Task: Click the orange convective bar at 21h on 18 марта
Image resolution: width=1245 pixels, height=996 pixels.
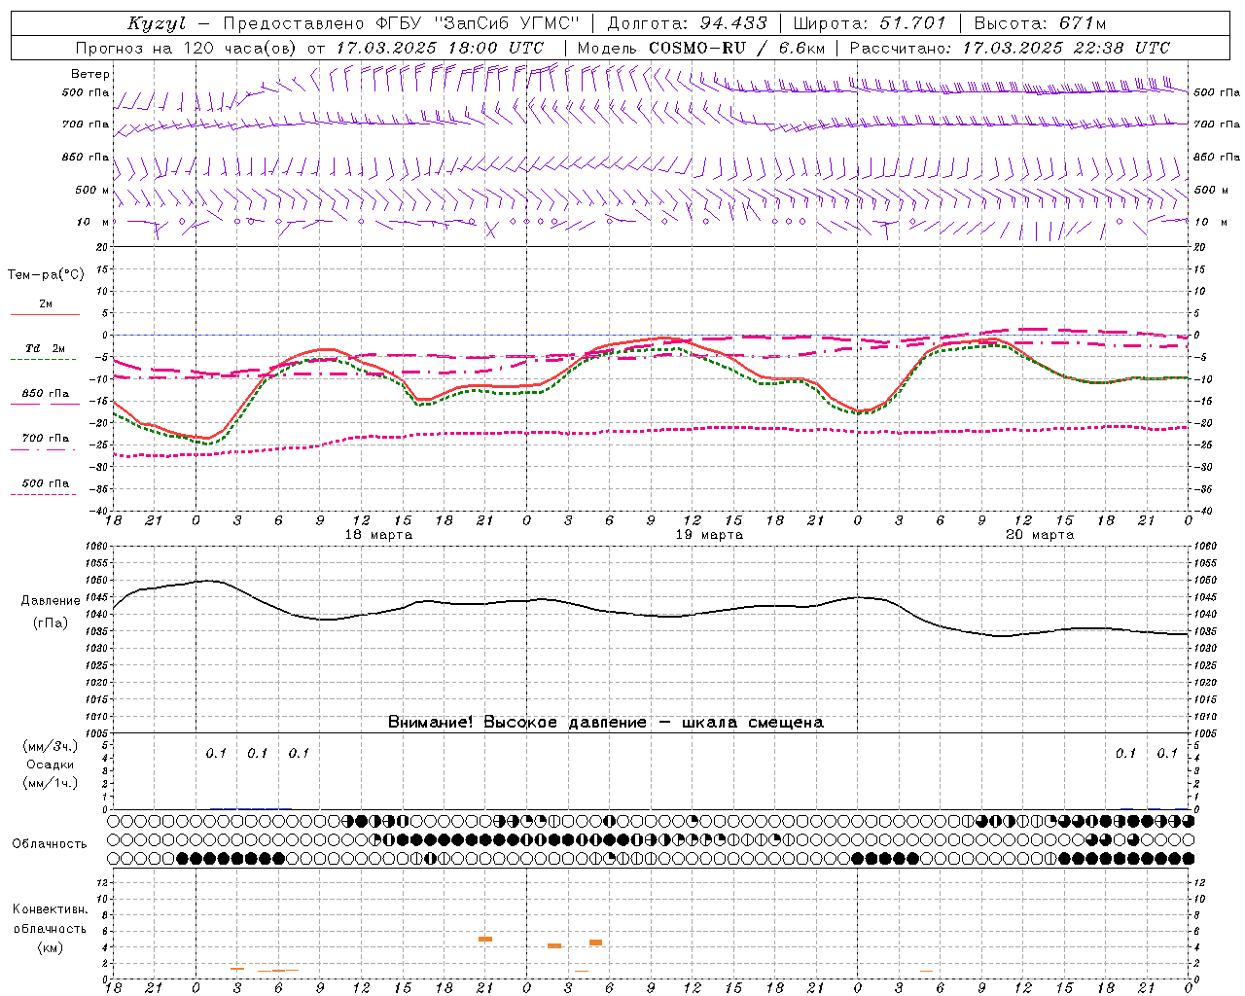Action: click(484, 939)
